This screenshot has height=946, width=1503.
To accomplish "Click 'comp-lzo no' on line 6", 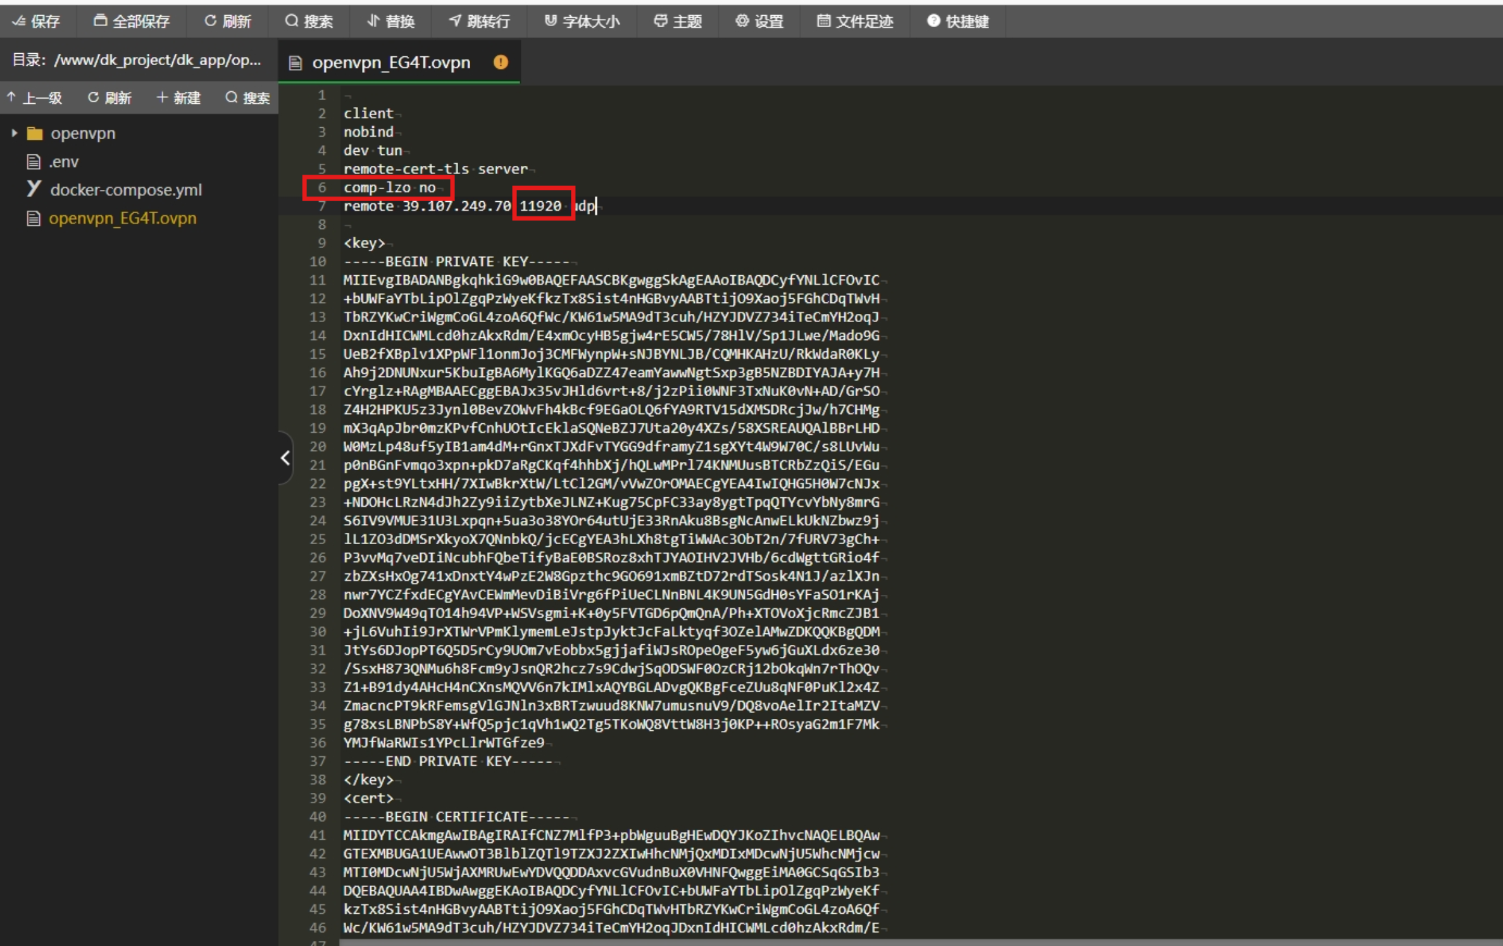I will [x=389, y=187].
